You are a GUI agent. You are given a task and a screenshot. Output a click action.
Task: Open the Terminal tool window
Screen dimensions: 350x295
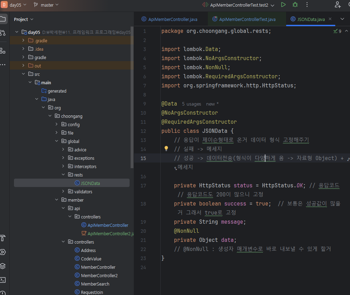(3, 280)
